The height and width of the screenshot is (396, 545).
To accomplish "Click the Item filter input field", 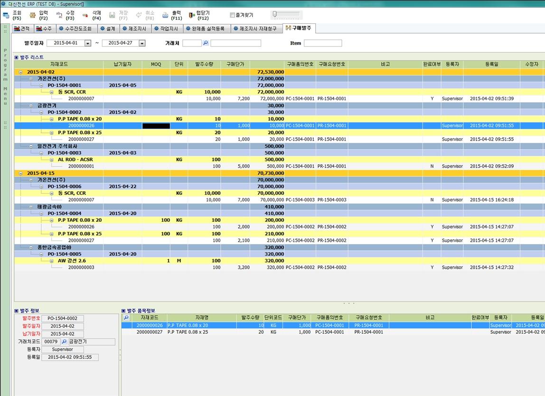I will [x=322, y=43].
